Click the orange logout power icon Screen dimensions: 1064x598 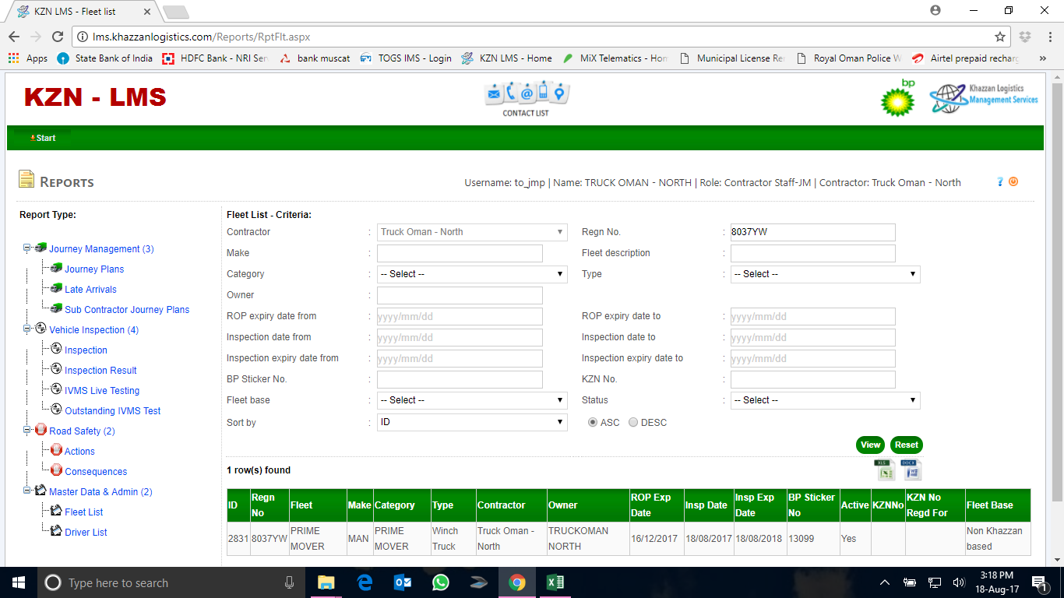(x=1013, y=181)
